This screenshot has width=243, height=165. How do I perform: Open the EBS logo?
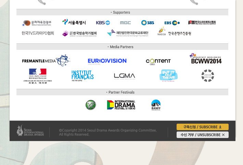[x=172, y=23]
